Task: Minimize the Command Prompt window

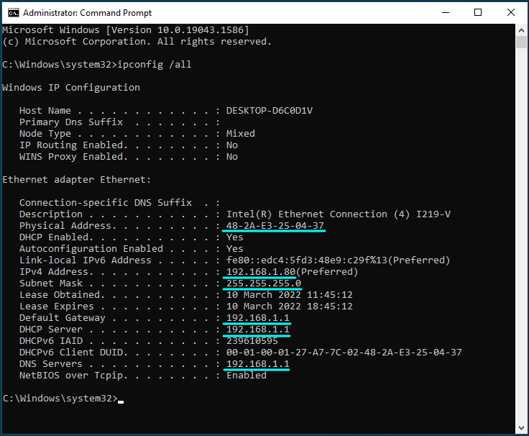Action: coord(446,12)
